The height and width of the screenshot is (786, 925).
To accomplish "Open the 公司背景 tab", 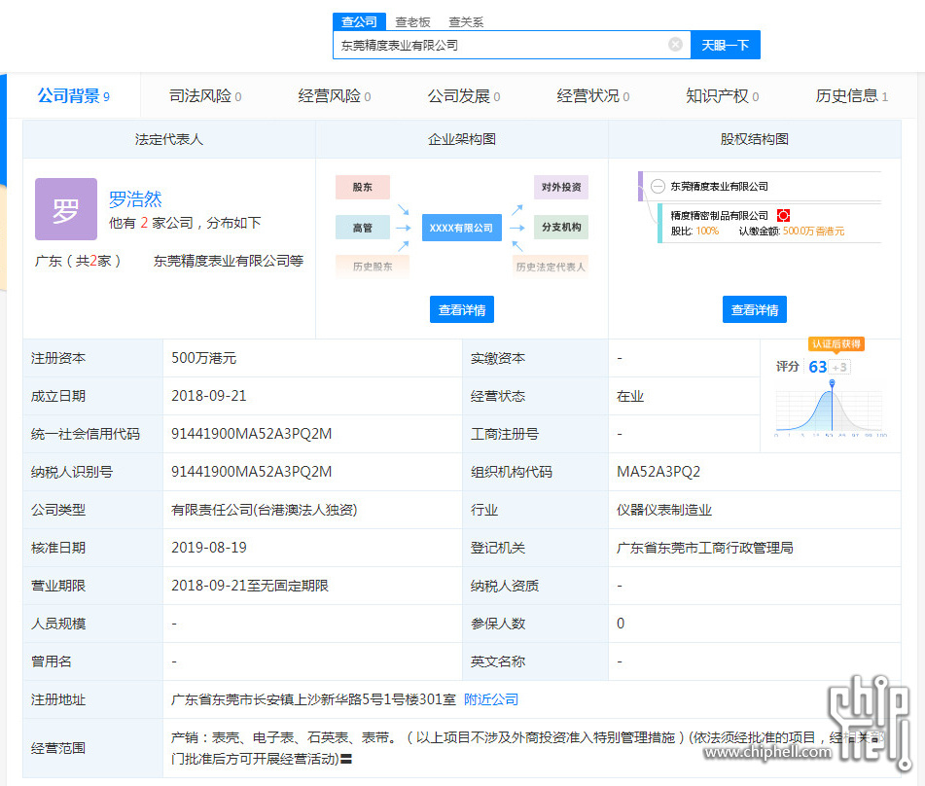I will click(x=73, y=95).
